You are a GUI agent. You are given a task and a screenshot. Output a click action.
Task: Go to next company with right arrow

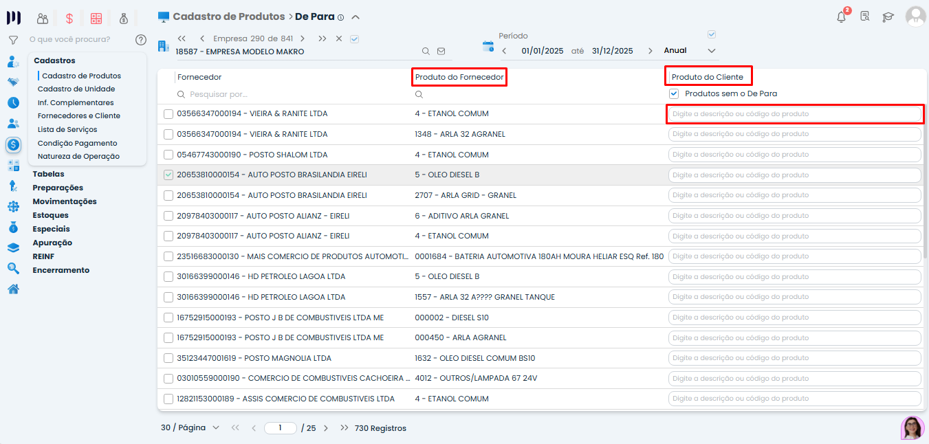tap(302, 38)
